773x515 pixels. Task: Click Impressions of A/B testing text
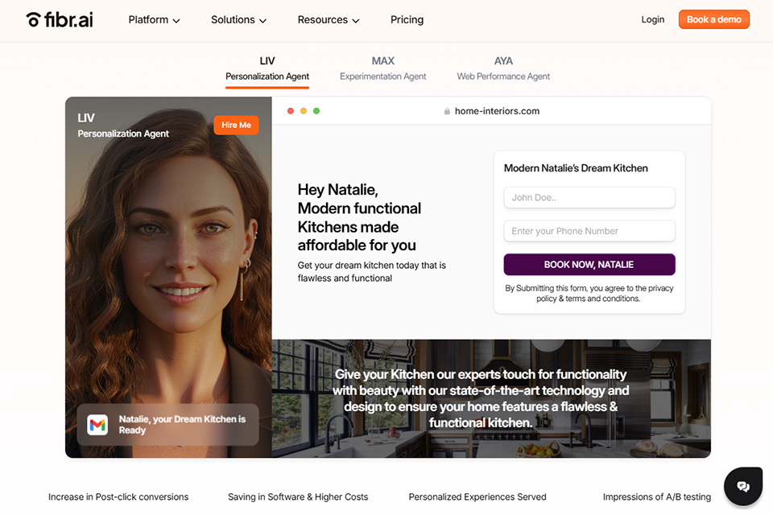[657, 497]
